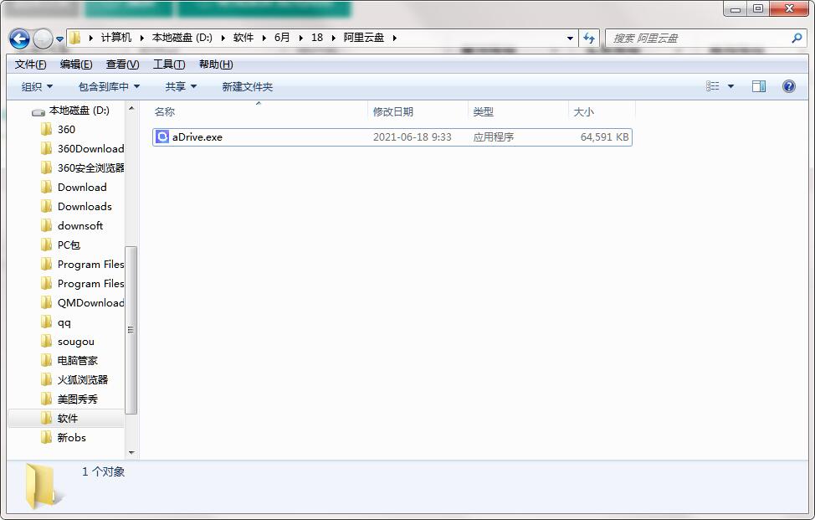Open the 360安全浏览器 folder in the tree
This screenshot has height=520, width=815.
90,168
